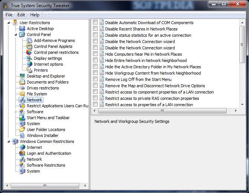Select the Add-Remove Programs icon

tap(29, 40)
